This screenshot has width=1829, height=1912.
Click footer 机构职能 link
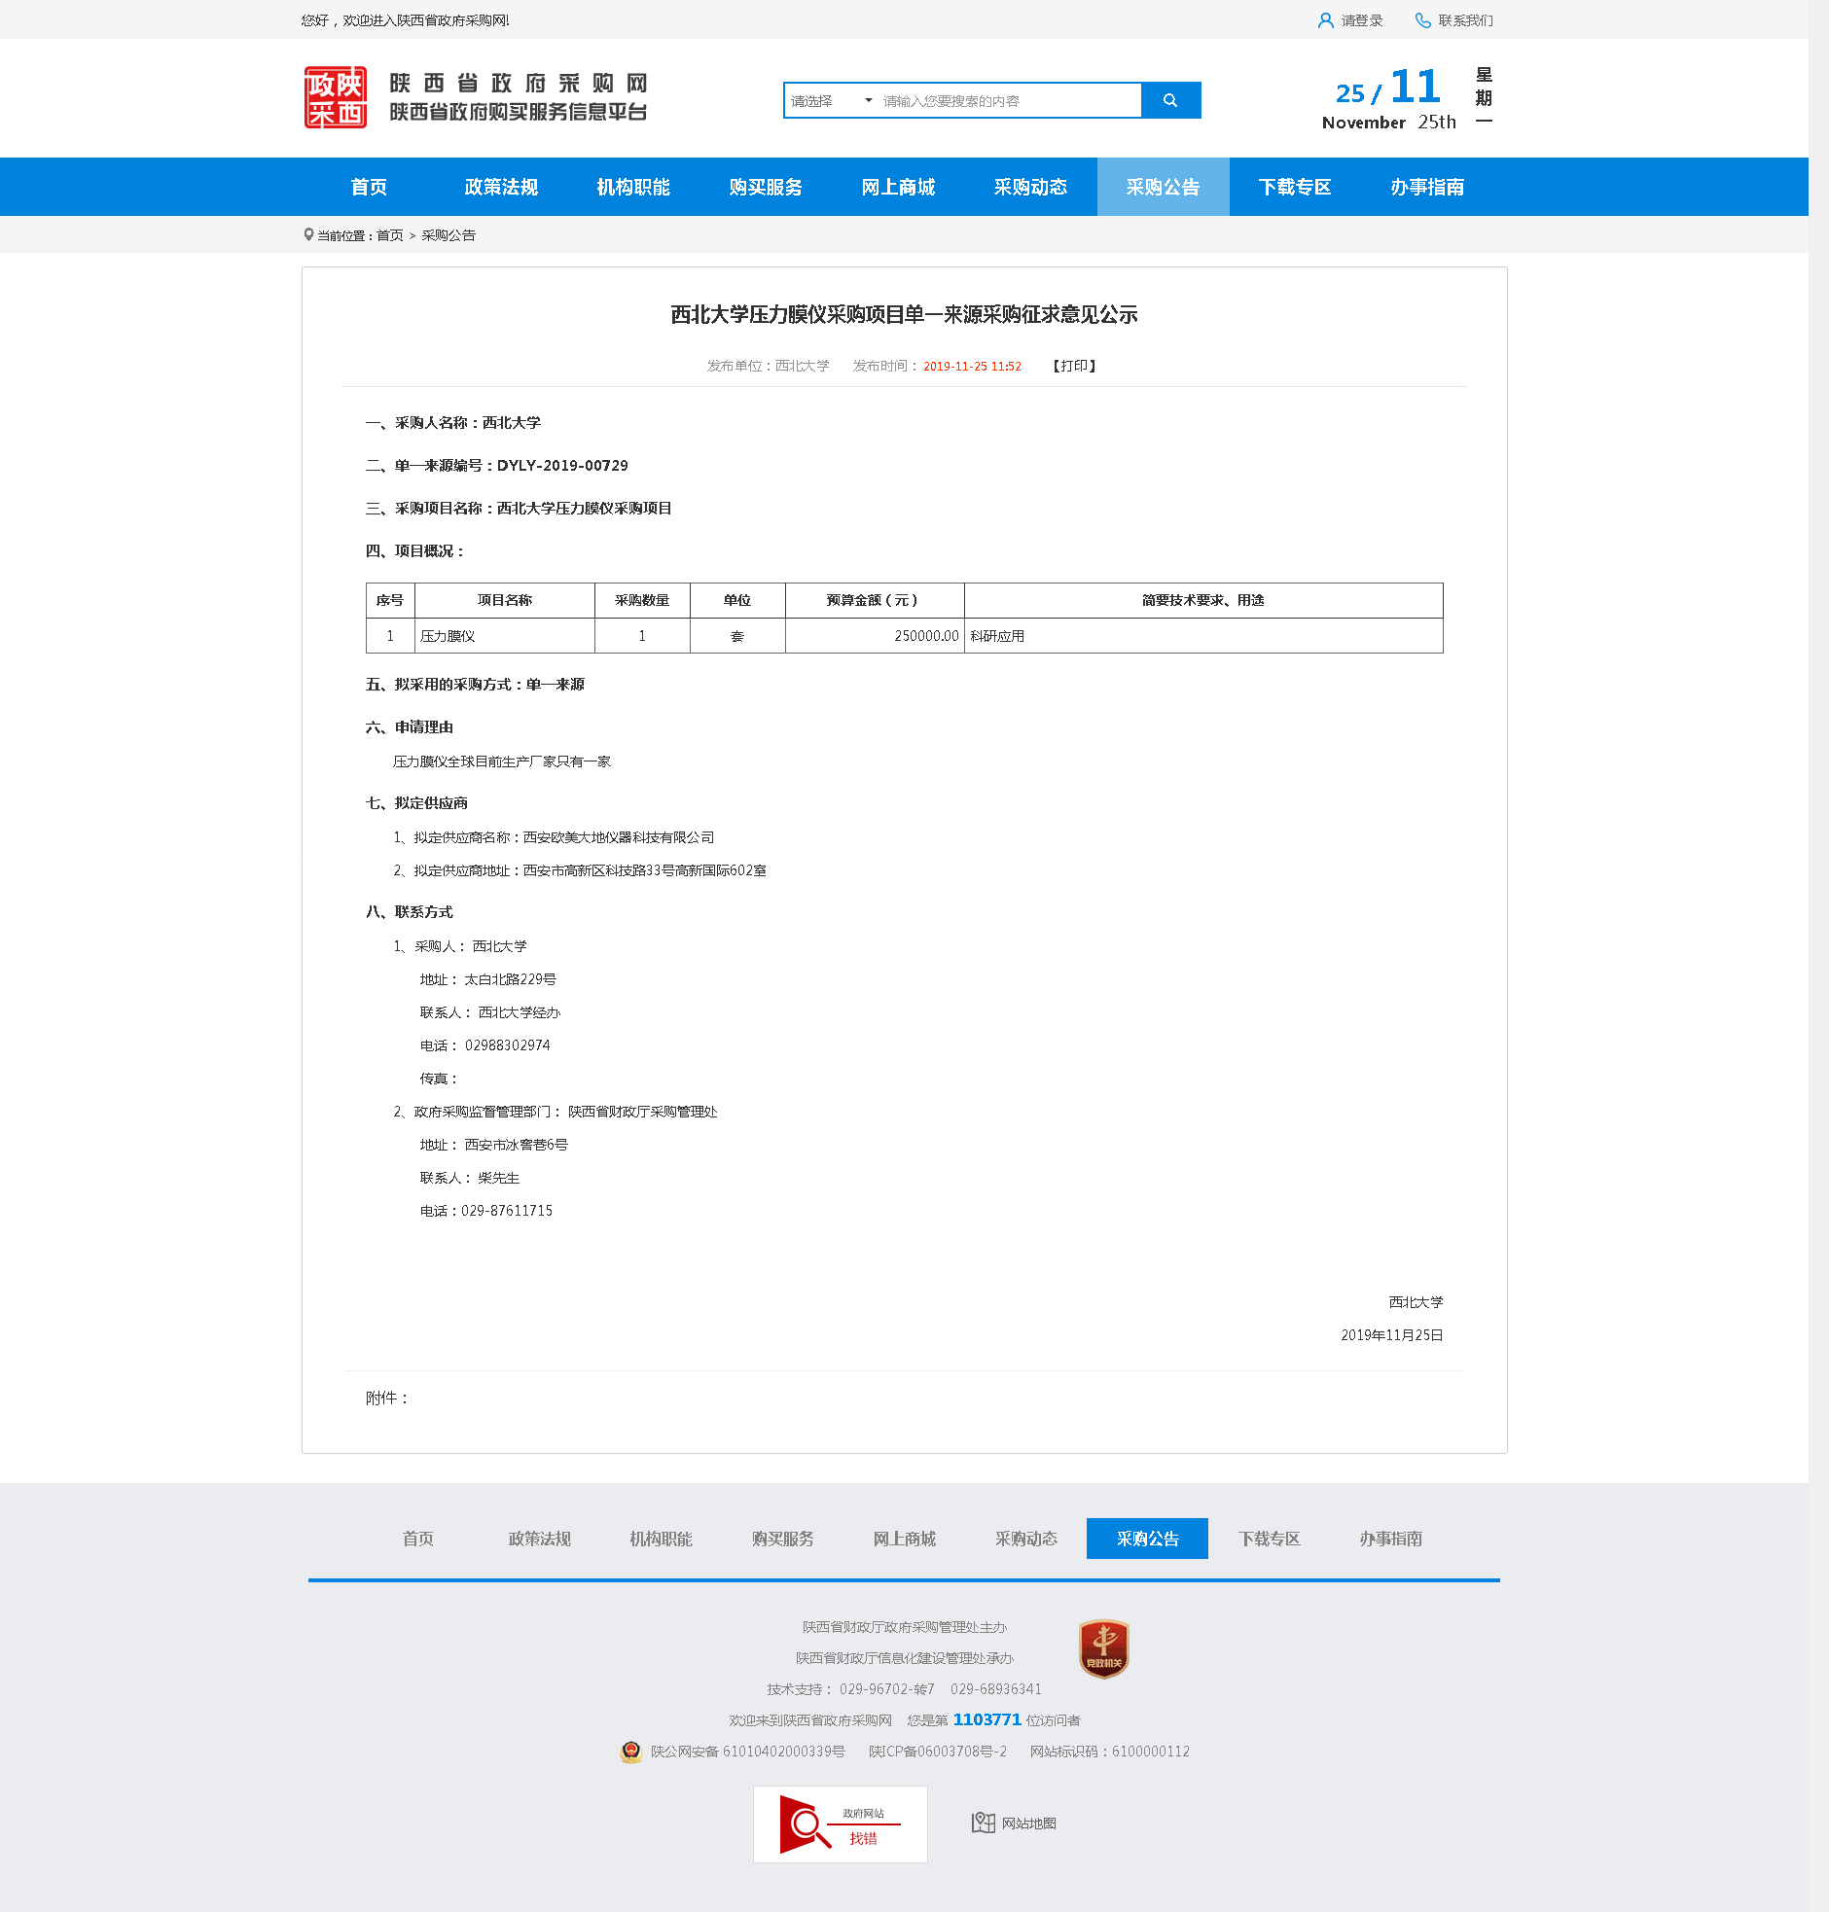(x=661, y=1538)
